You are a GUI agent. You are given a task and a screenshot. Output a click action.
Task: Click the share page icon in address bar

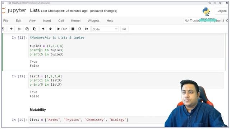tap(215, 3)
